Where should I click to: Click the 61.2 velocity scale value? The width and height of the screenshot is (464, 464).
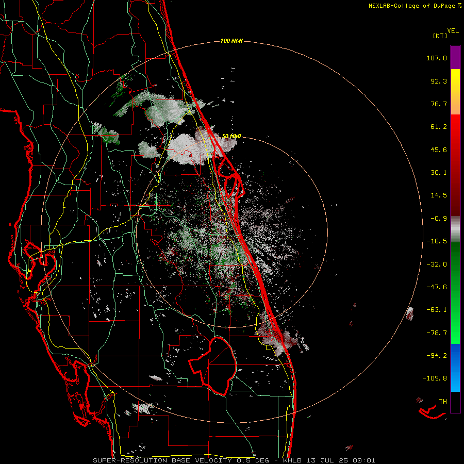(x=439, y=127)
